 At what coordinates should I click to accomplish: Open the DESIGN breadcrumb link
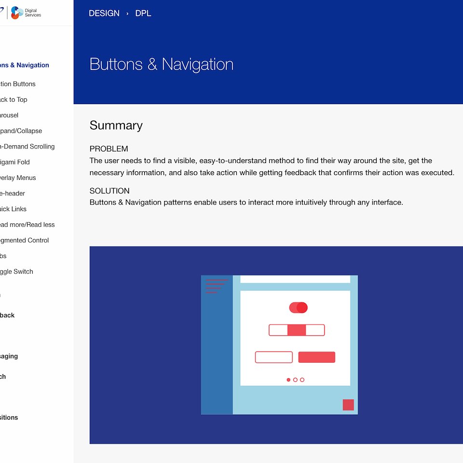pos(104,14)
